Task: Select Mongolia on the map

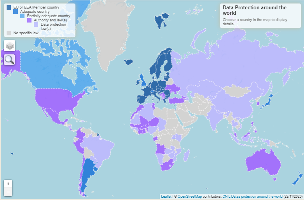Action: pos(236,91)
